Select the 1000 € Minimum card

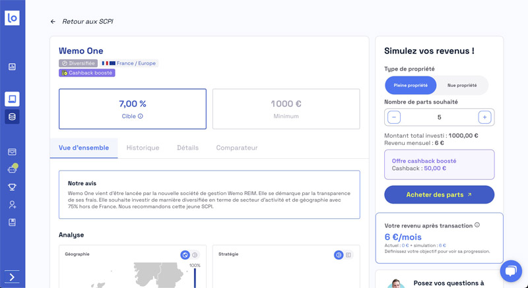(286, 109)
